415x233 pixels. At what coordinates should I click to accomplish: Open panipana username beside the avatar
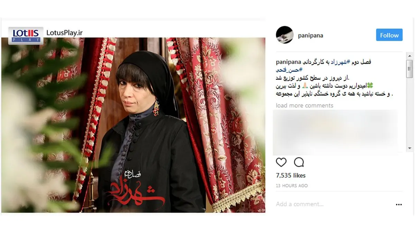pyautogui.click(x=310, y=36)
